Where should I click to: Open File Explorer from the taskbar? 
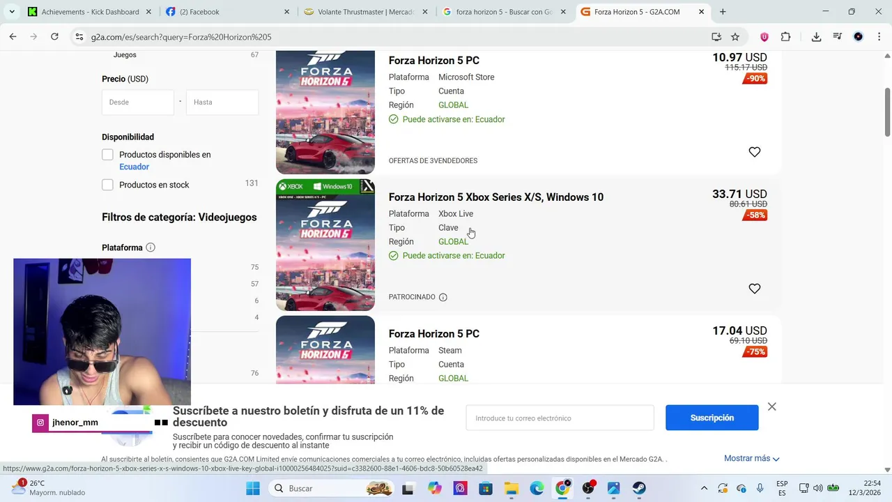coord(511,488)
